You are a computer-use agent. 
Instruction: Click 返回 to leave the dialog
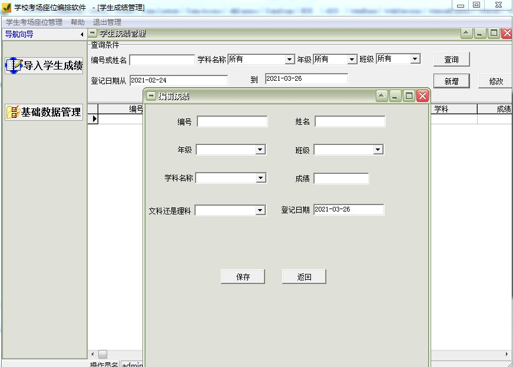[304, 277]
